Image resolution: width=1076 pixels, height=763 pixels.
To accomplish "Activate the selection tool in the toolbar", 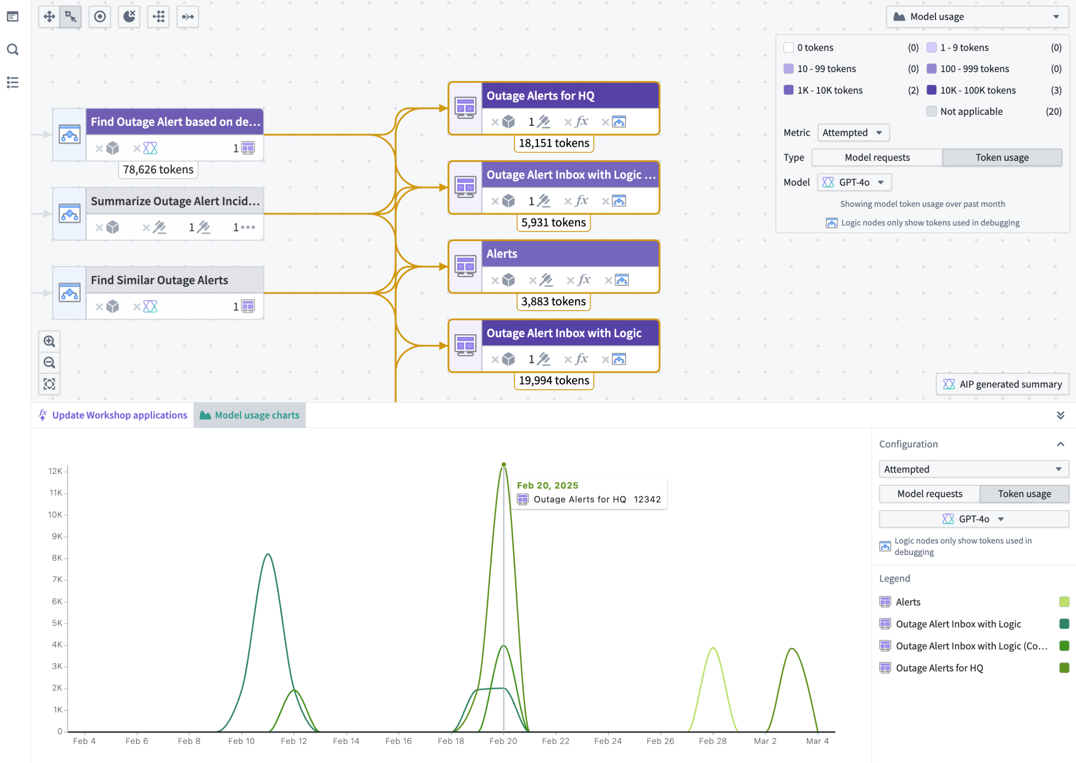I will point(70,16).
